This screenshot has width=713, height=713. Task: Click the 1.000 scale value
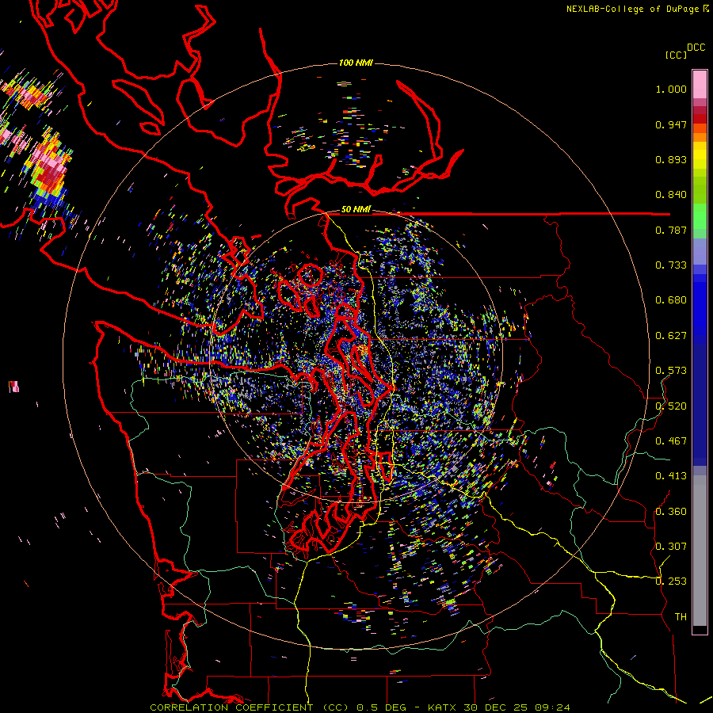[x=671, y=89]
